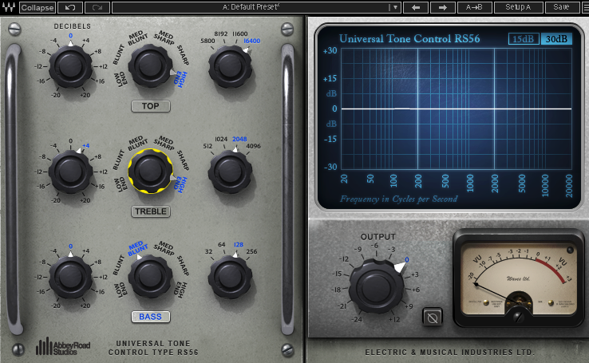Toggle the TOP band on

tap(151, 106)
